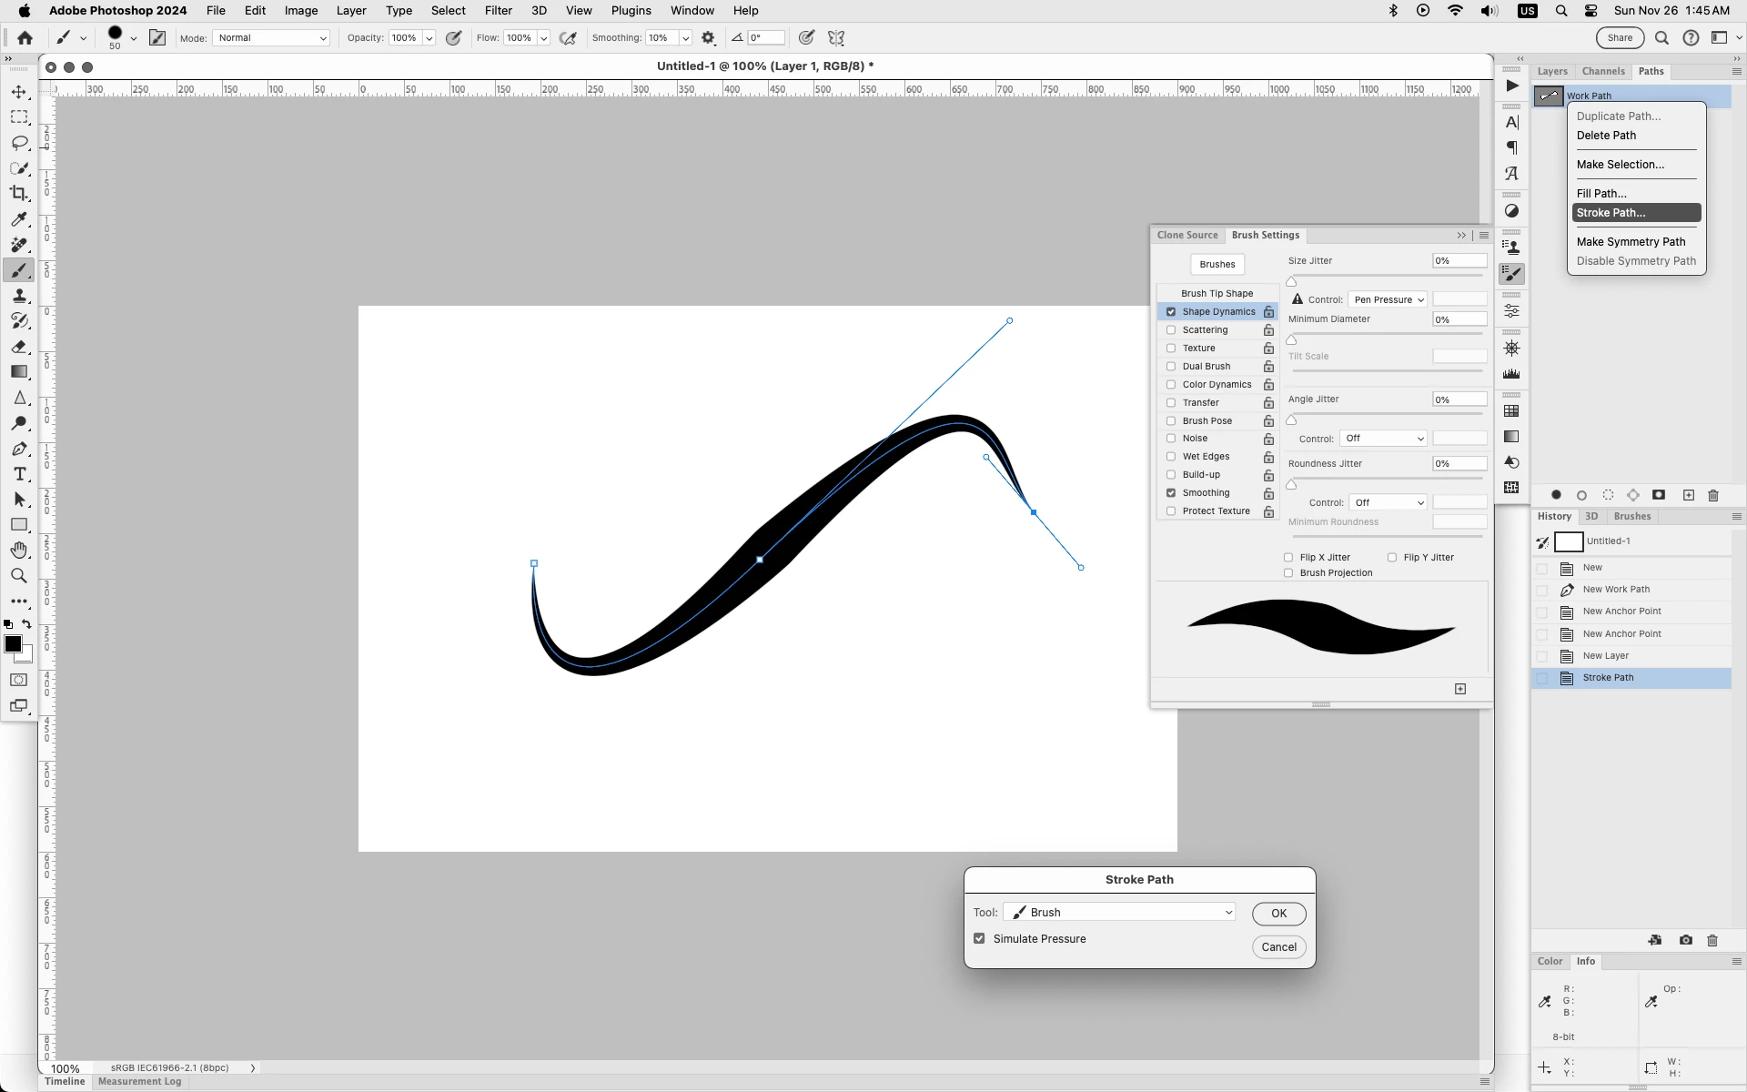This screenshot has height=1092, width=1747.
Task: Click the camera snapshot icon in History
Action: [x=1685, y=940]
